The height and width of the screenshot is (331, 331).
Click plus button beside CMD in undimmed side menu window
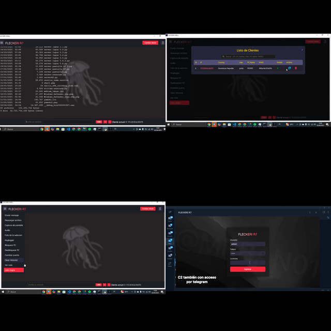click(x=104, y=285)
